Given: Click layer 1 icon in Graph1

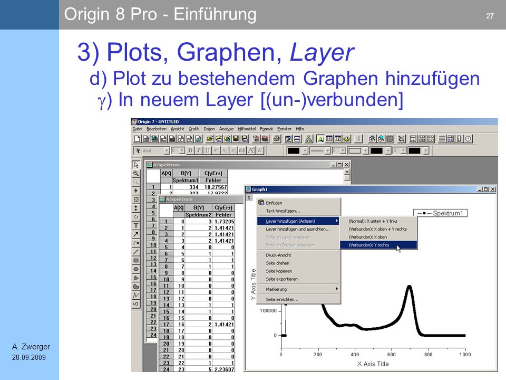Looking at the screenshot, I should [x=249, y=197].
